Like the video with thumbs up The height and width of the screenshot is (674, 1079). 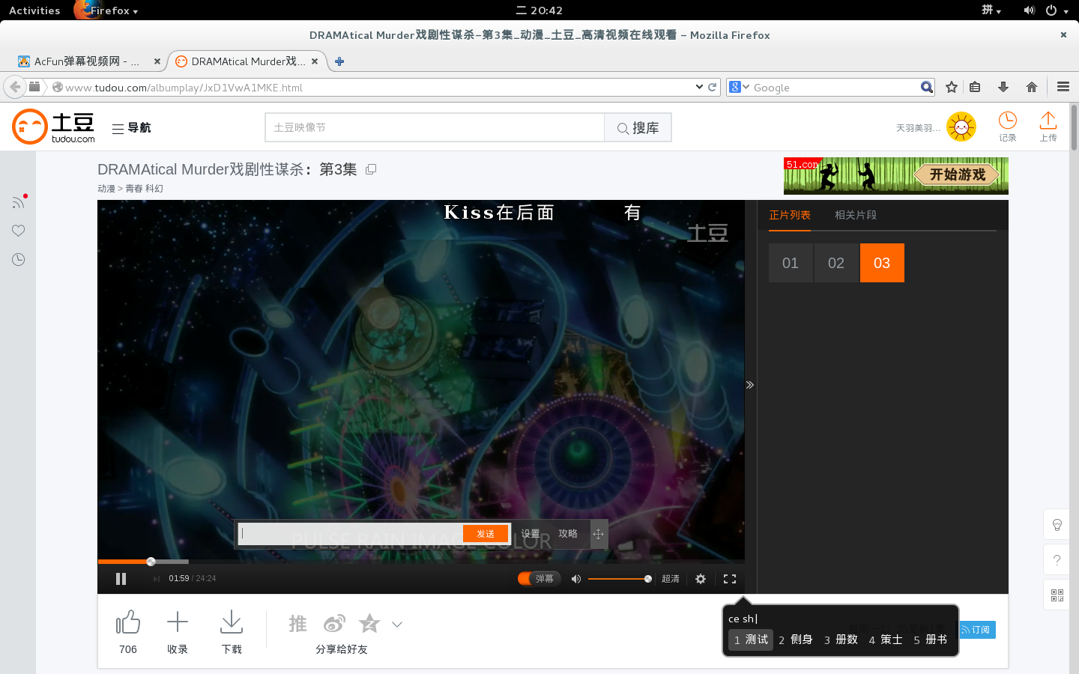point(128,622)
